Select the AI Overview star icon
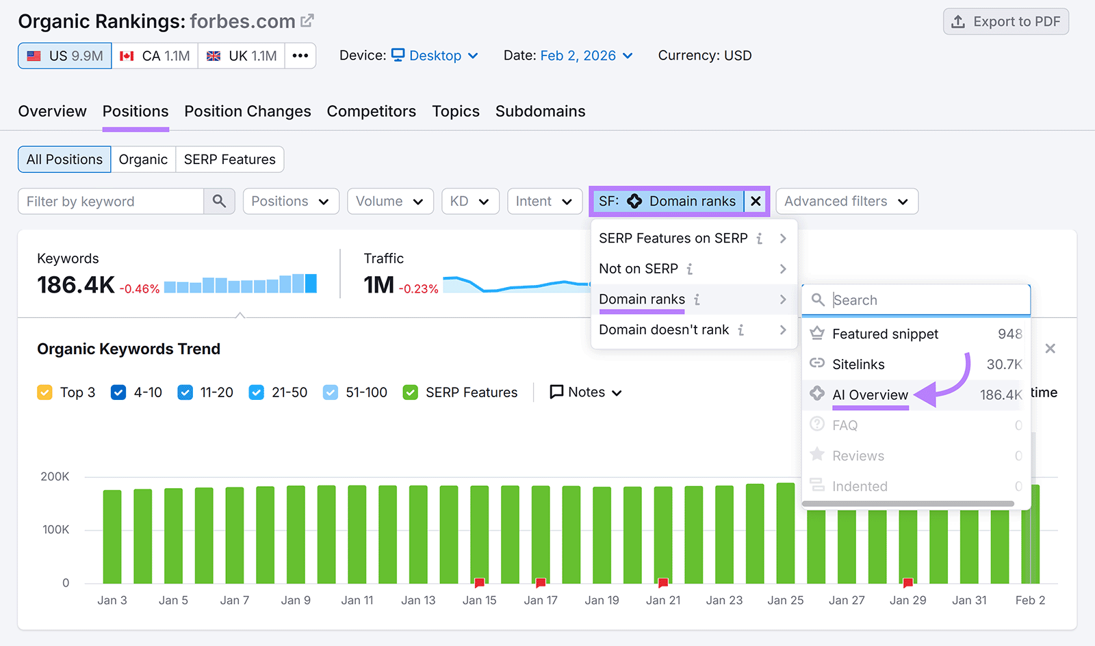The image size is (1095, 646). [817, 394]
